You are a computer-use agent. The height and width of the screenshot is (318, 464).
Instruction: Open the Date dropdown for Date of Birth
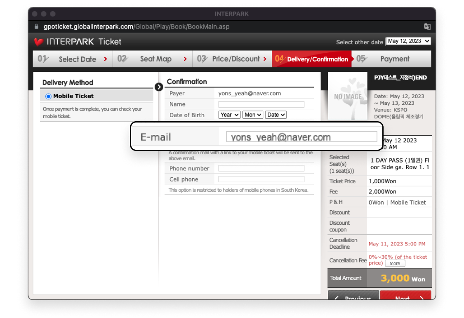pyautogui.click(x=276, y=115)
